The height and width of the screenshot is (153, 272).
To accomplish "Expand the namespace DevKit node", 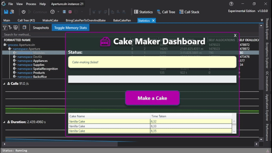I will point(15,57).
